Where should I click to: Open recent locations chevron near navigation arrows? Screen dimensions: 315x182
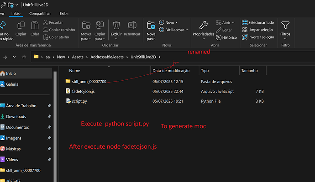(14, 57)
